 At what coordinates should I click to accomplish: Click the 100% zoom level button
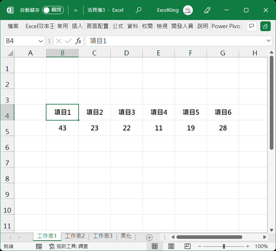261,246
